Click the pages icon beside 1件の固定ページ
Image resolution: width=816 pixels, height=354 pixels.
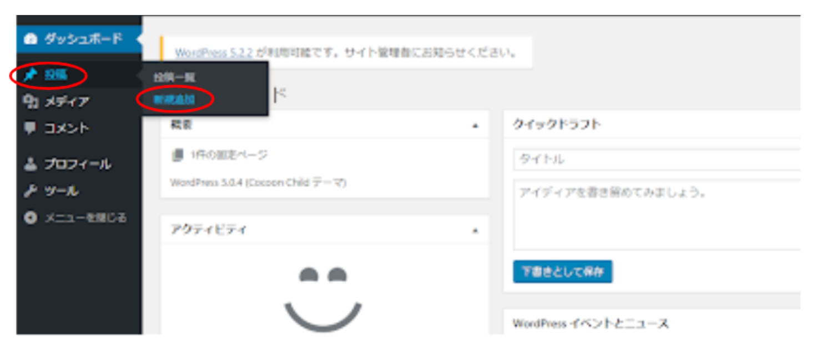[177, 155]
